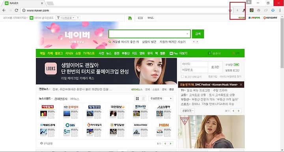Go to the green home icon tab
Screen dimensions: 284x152
[130, 18]
